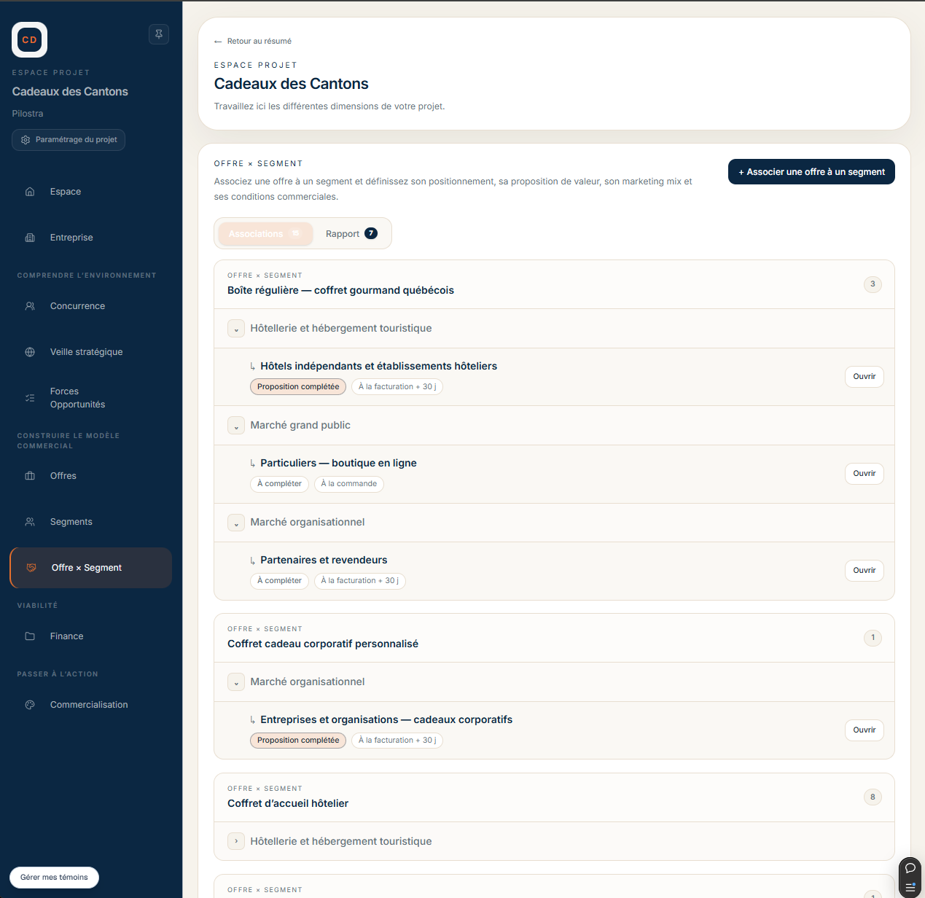Click Retour au résumé link

coord(253,42)
